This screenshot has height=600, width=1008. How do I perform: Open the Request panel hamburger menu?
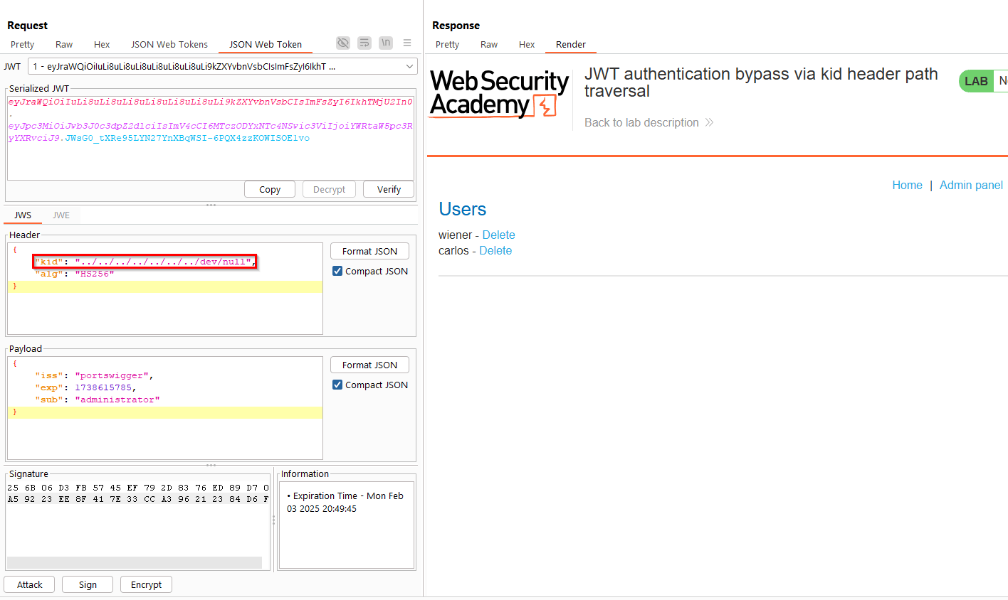coord(407,43)
